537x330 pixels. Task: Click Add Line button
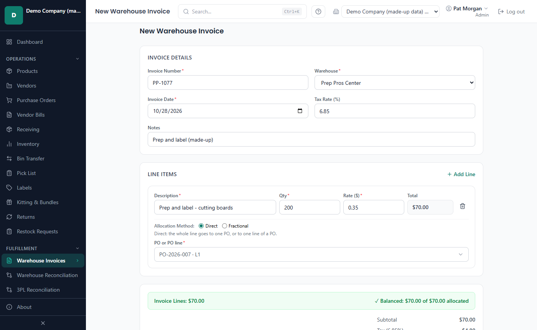(461, 174)
